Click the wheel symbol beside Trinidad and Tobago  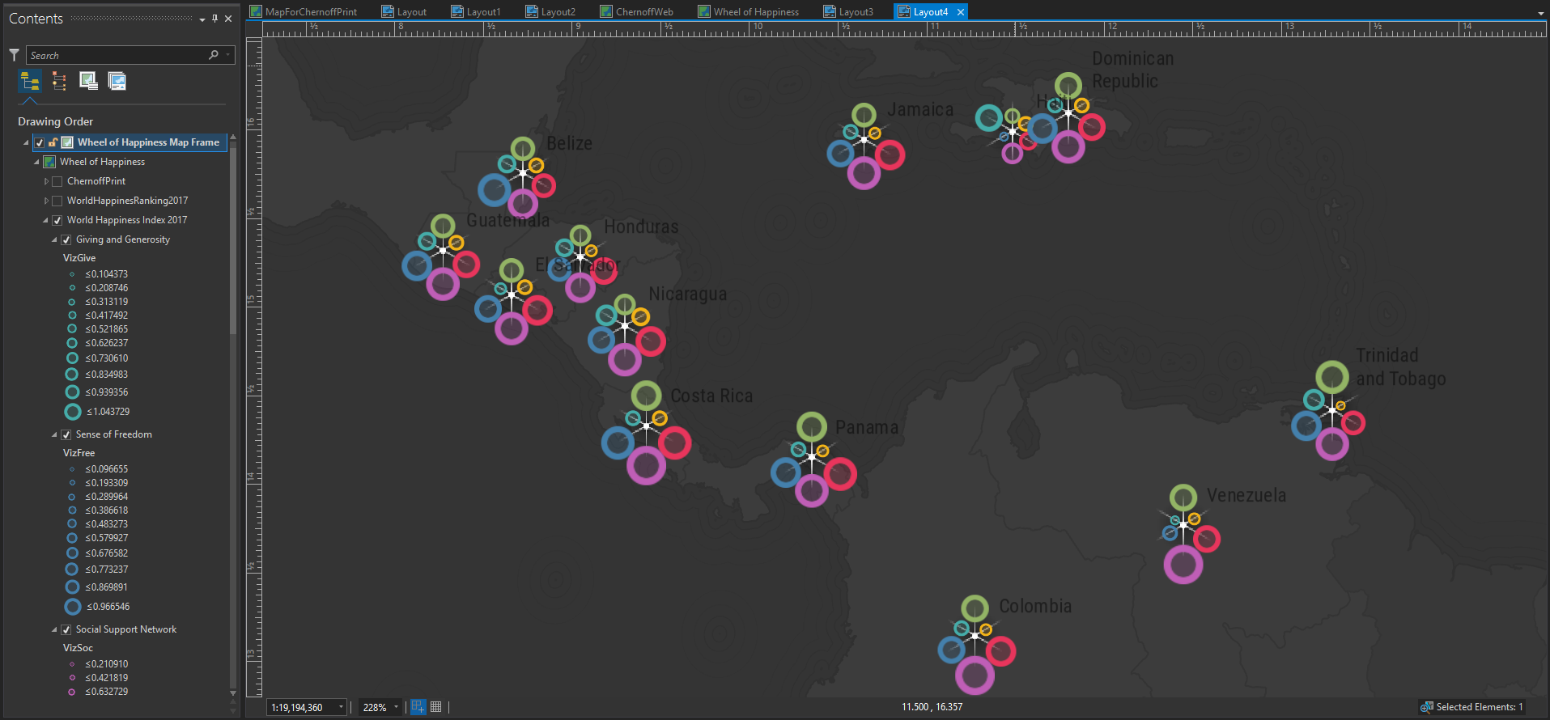tap(1328, 411)
